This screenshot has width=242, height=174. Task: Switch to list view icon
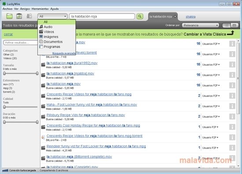pyautogui.click(x=227, y=26)
